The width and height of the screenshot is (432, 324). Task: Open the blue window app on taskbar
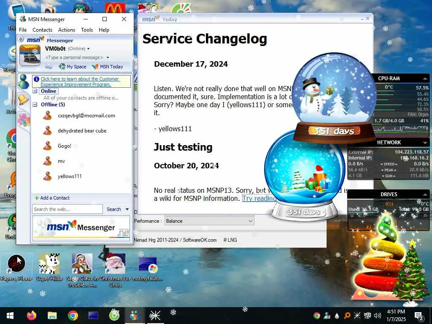pos(93,315)
